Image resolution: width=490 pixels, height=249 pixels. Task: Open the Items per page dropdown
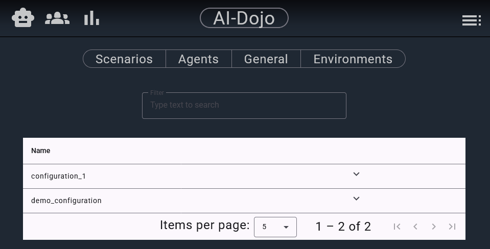click(275, 227)
